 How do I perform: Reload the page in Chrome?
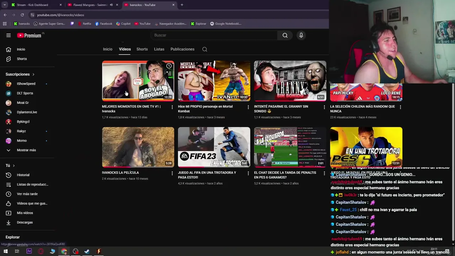[22, 15]
